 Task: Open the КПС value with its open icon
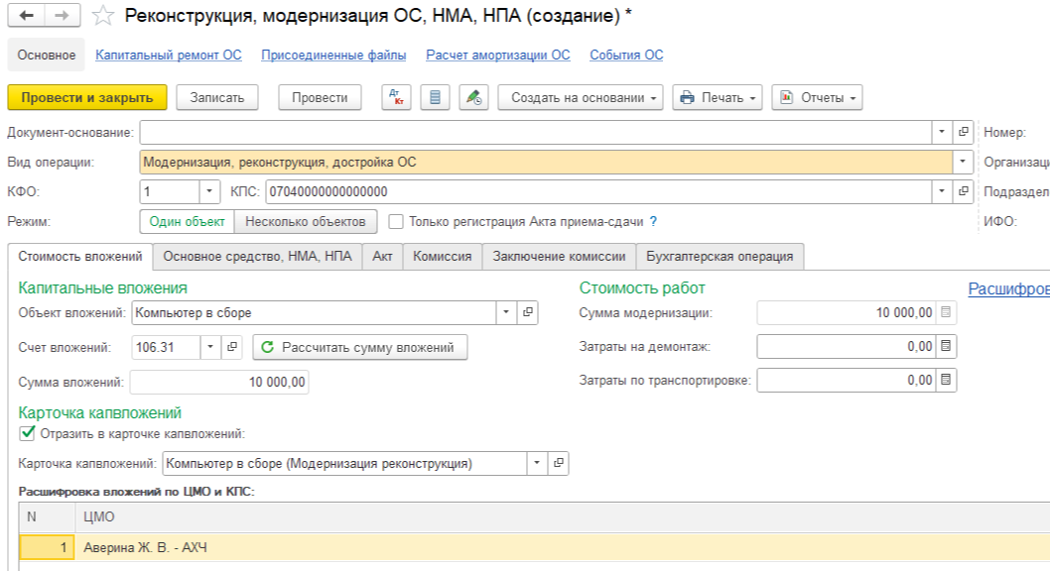click(963, 192)
